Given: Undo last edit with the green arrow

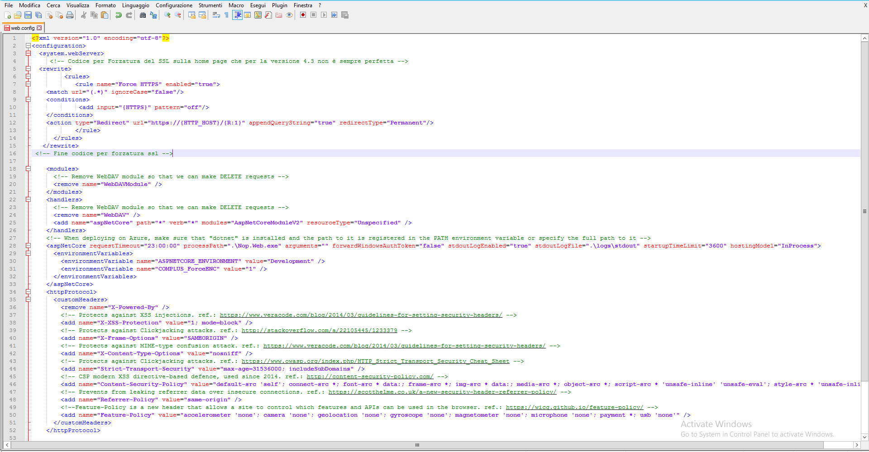Looking at the screenshot, I should pyautogui.click(x=118, y=15).
